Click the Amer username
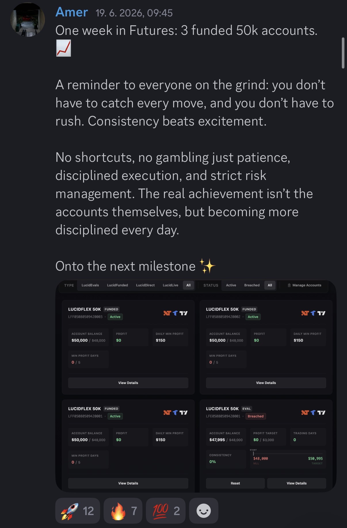This screenshot has width=347, height=528. 72,12
